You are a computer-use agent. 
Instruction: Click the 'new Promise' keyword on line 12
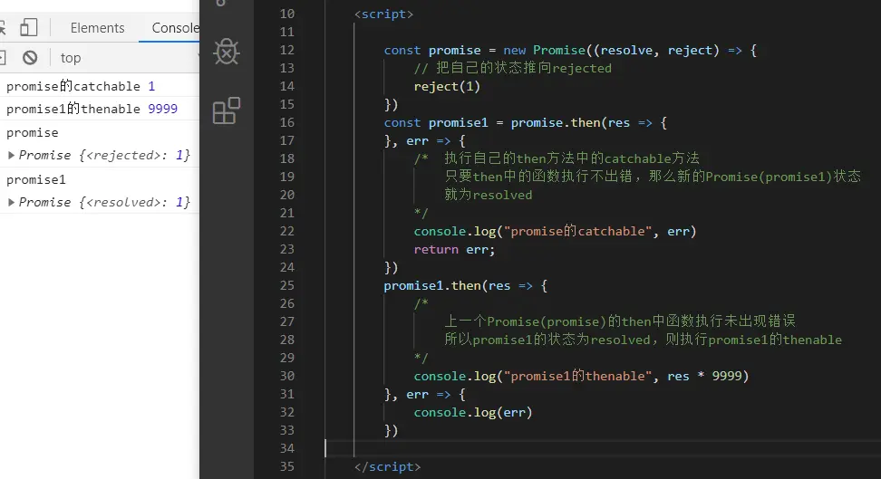point(544,50)
